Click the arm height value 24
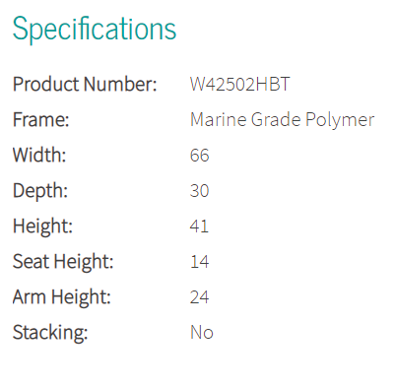Image resolution: width=396 pixels, height=387 pixels. click(199, 297)
